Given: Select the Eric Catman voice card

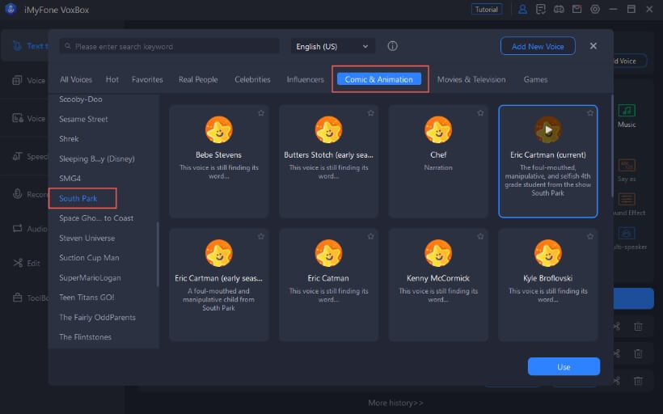Looking at the screenshot, I should click(x=328, y=285).
